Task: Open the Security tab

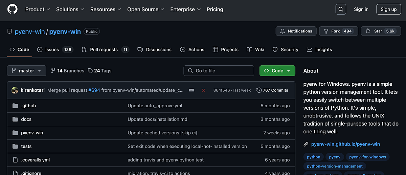Action: pyautogui.click(x=286, y=49)
